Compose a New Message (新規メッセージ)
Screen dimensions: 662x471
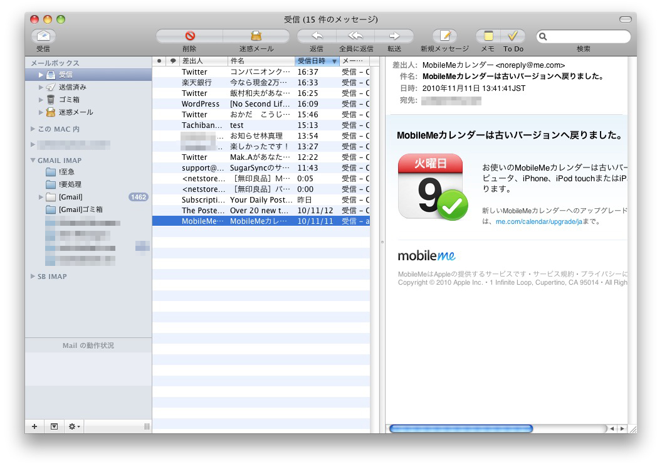click(x=444, y=36)
